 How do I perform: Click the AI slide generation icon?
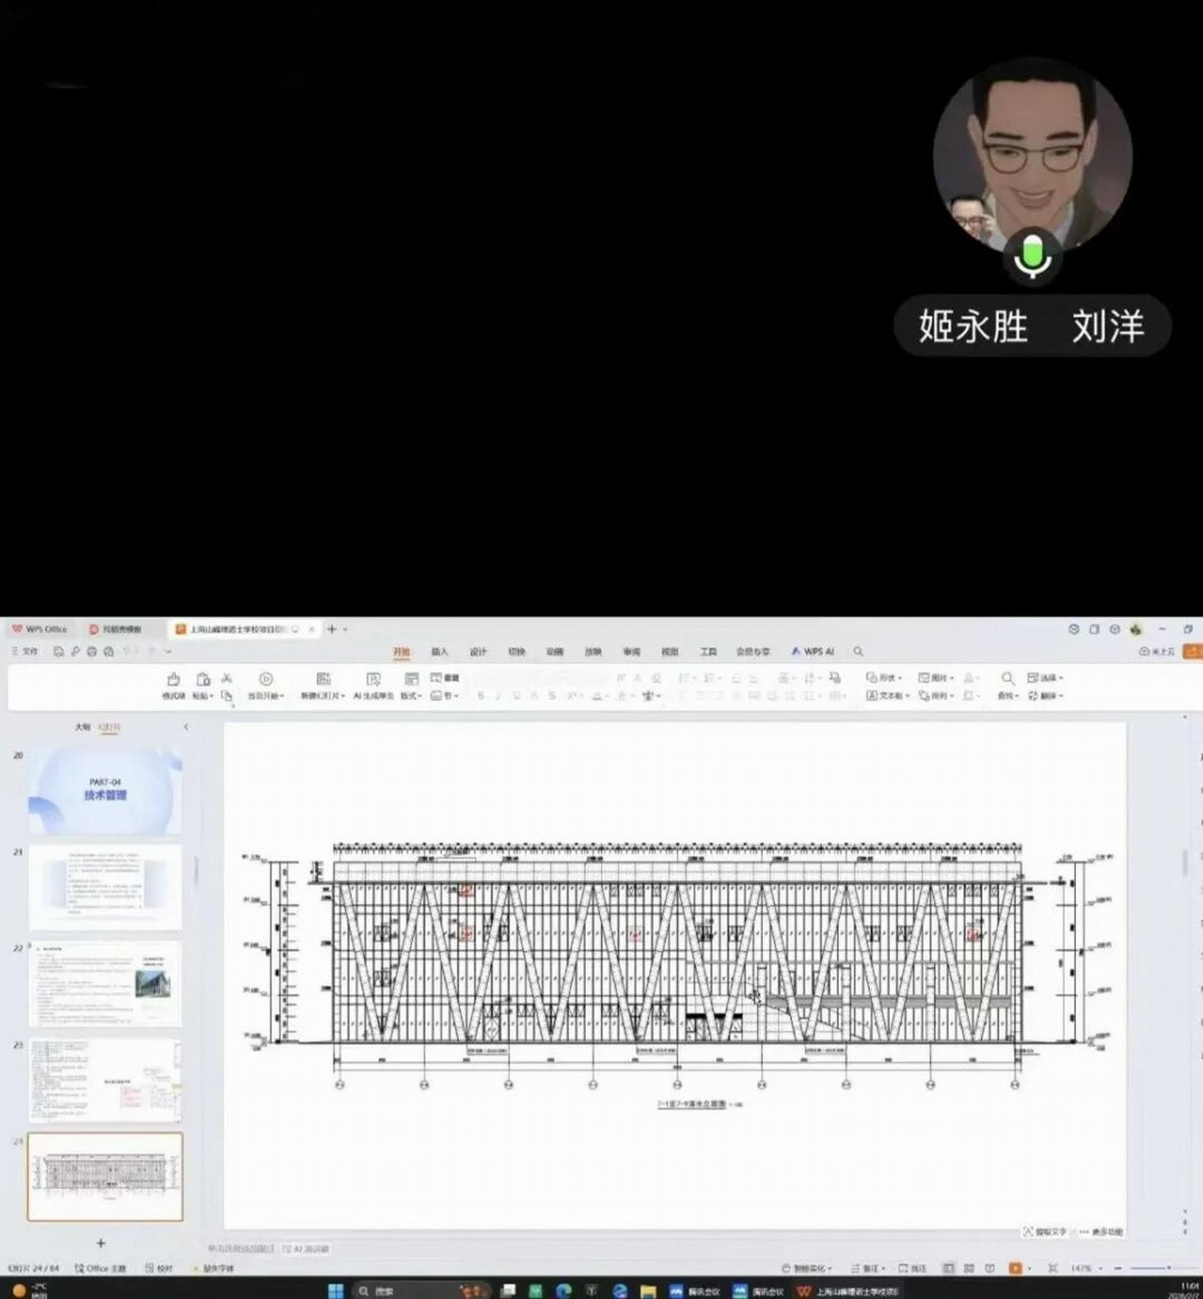coord(373,680)
